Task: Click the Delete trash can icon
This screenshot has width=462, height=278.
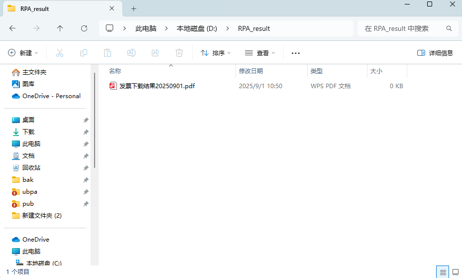Action: point(179,53)
